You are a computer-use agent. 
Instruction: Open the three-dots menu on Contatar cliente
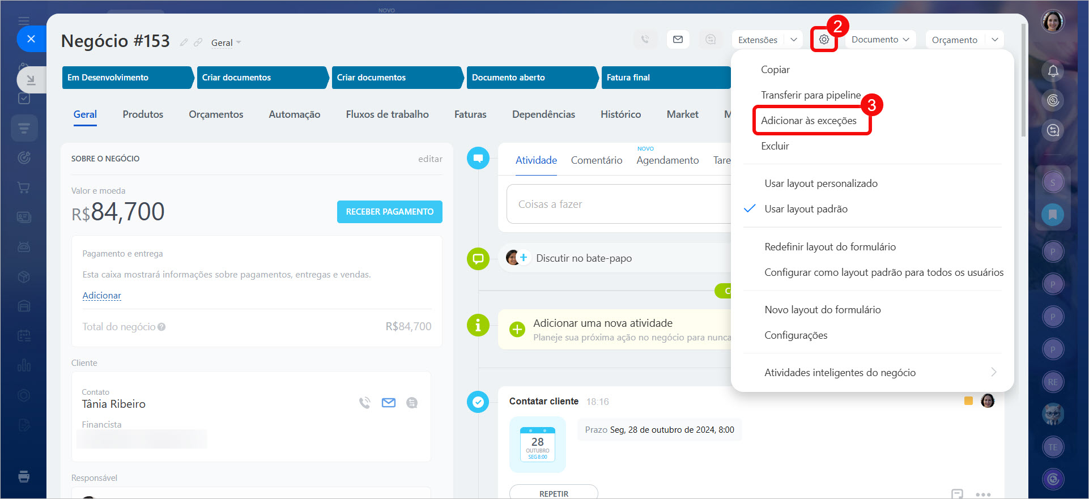(x=983, y=494)
